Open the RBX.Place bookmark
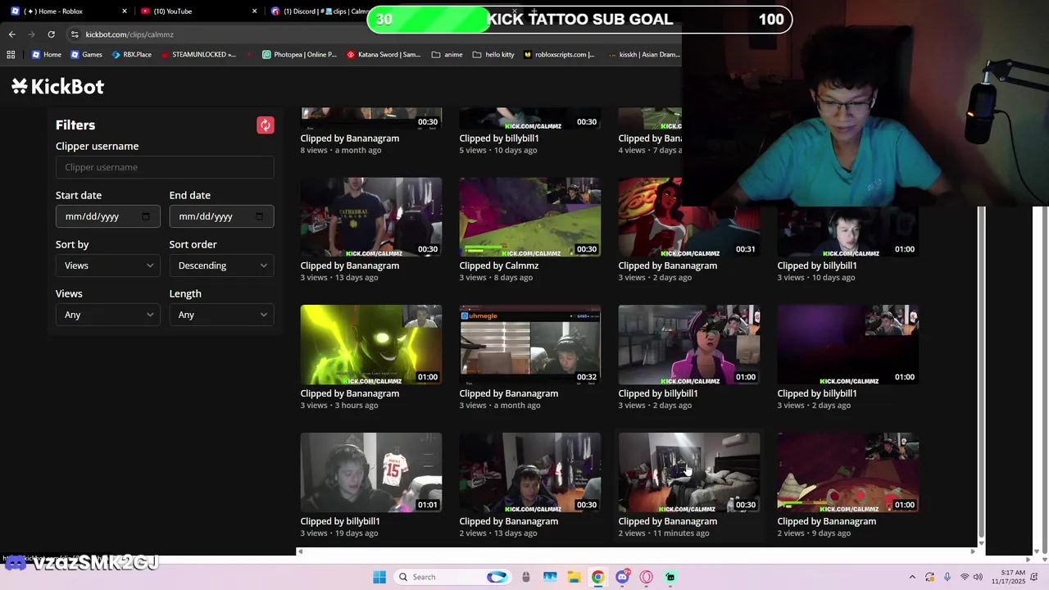Screen dimensions: 1049x590 pyautogui.click(x=131, y=55)
